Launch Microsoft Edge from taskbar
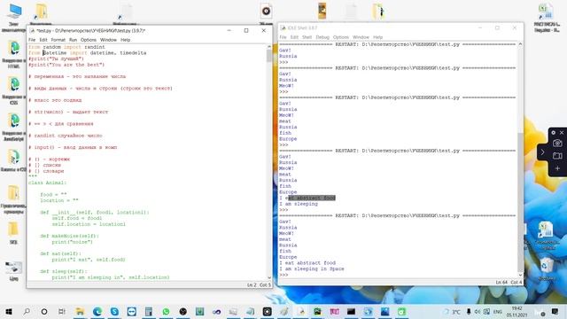 coord(97,311)
